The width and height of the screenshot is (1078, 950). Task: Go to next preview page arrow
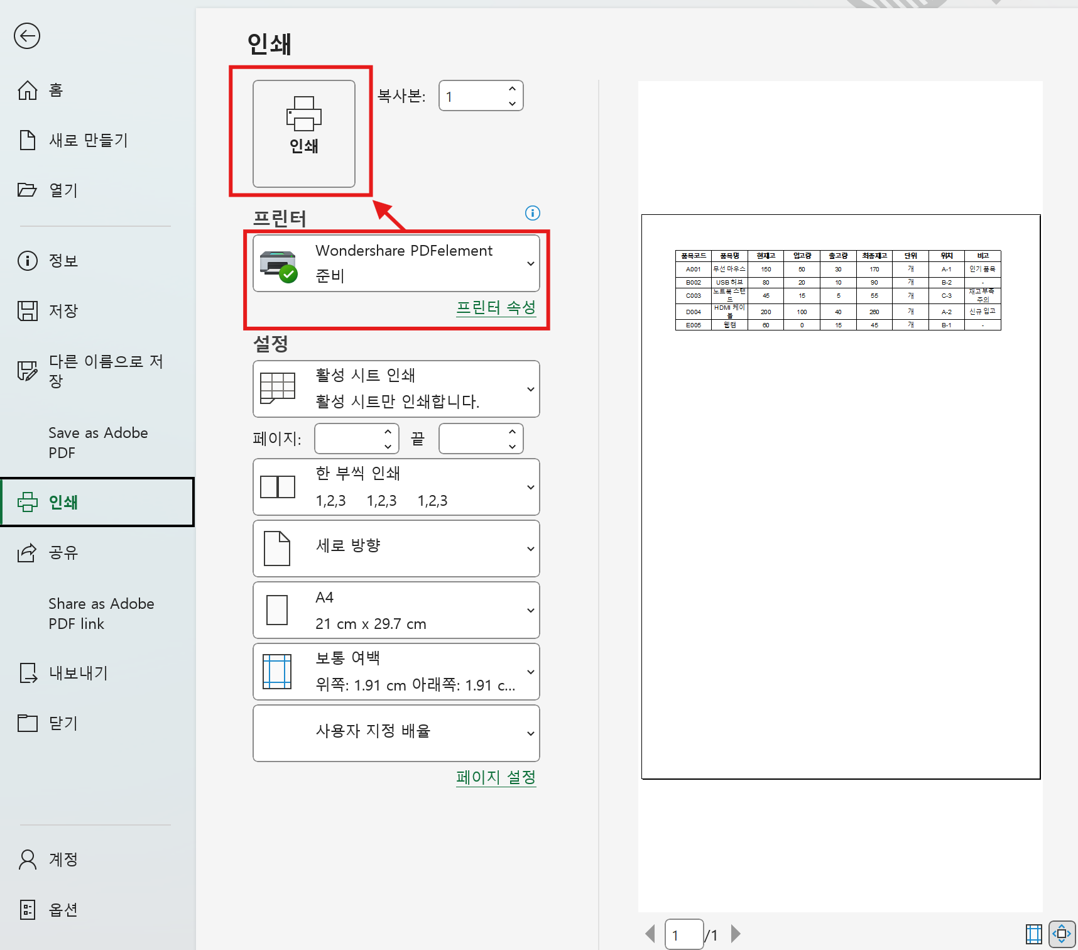(736, 934)
